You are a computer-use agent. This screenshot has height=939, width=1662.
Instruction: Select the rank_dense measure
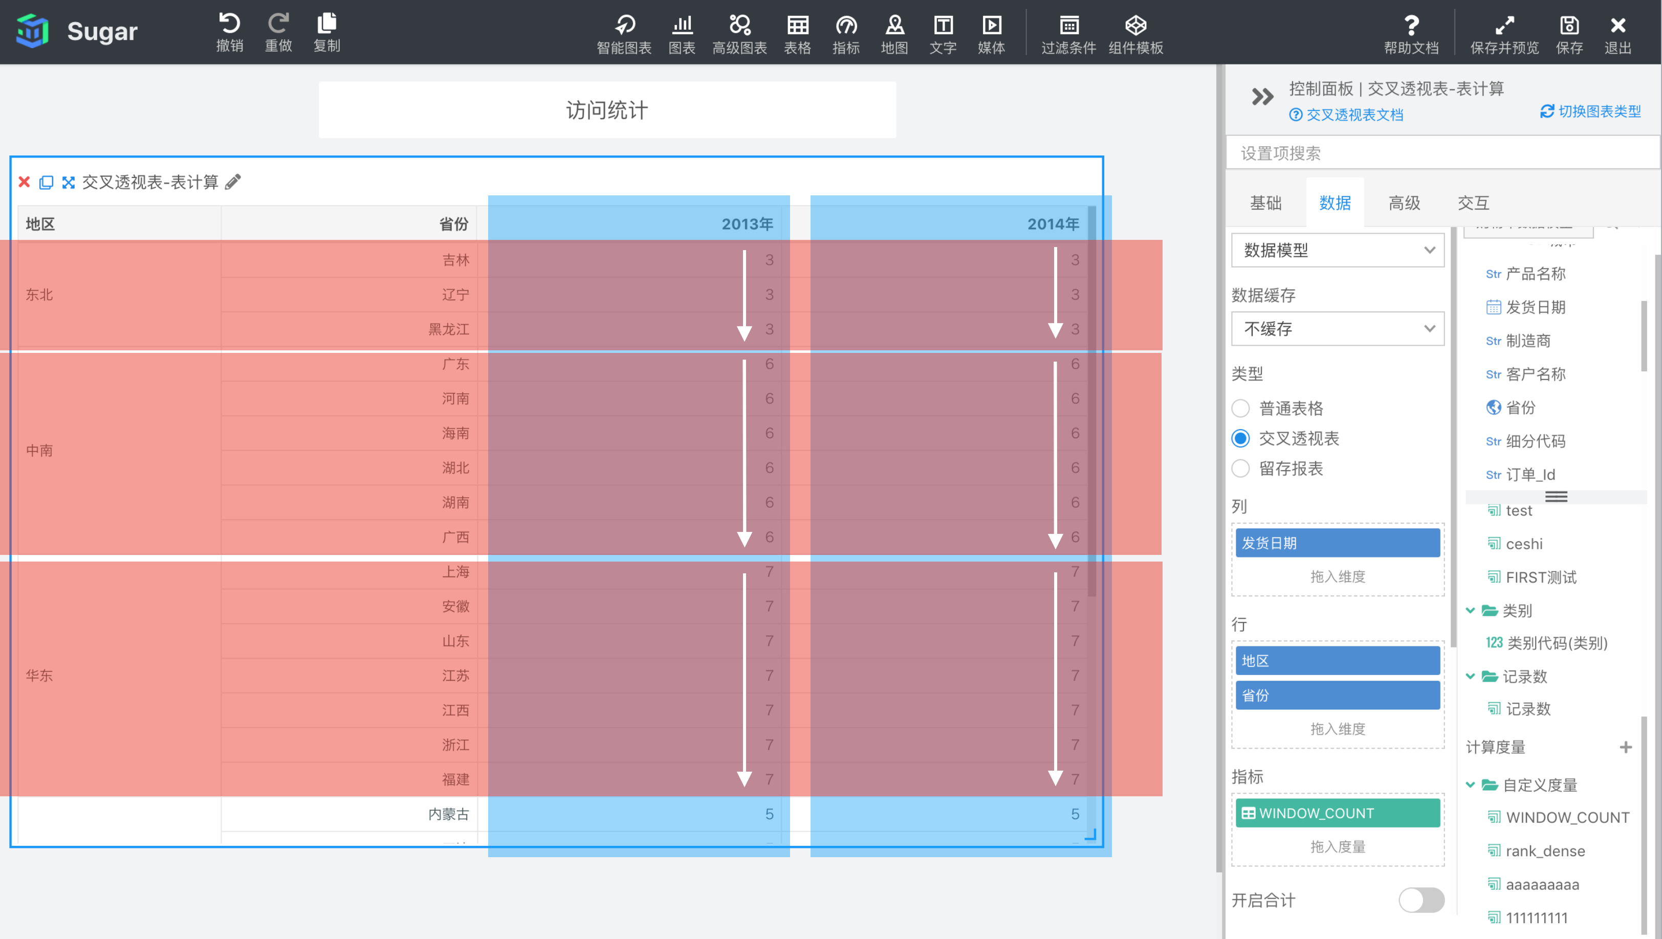click(x=1536, y=852)
